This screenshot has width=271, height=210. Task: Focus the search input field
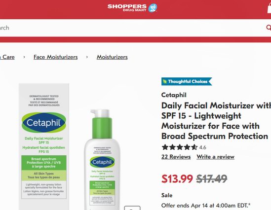(131, 28)
